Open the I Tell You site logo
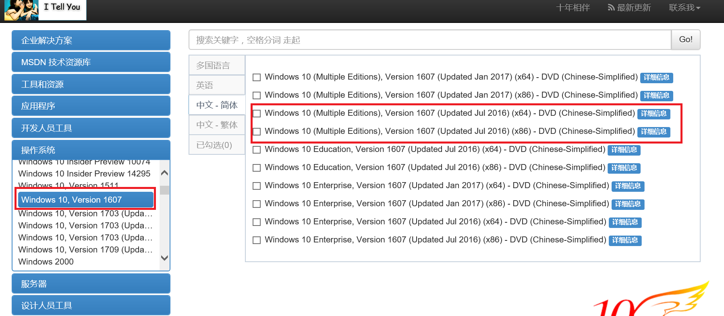The width and height of the screenshot is (724, 316). [45, 10]
